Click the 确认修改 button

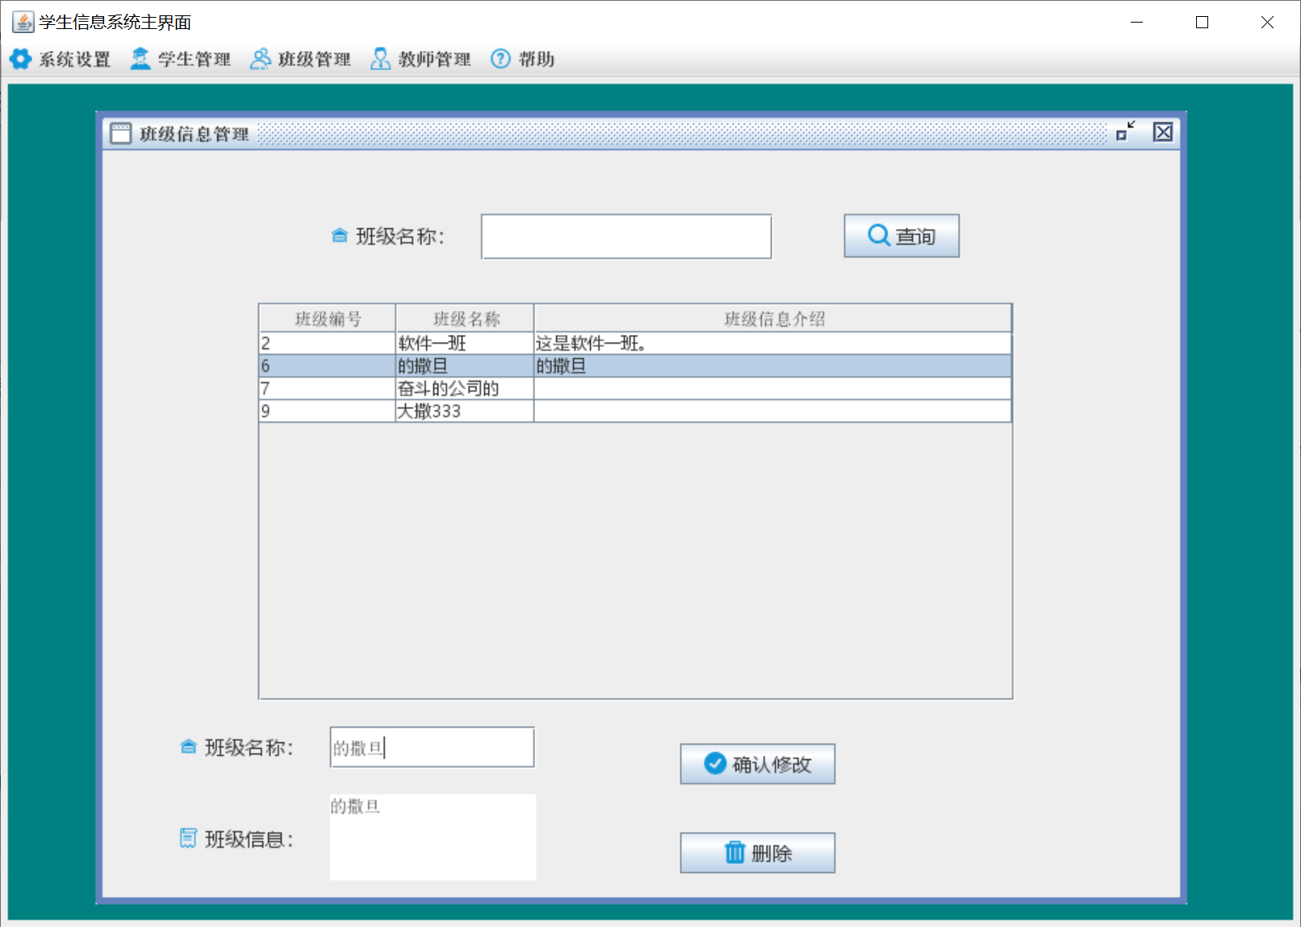[x=758, y=764]
